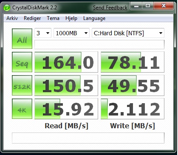
Task: Click the CrystalDiskMark 2.2 window title
Action: [35, 8]
